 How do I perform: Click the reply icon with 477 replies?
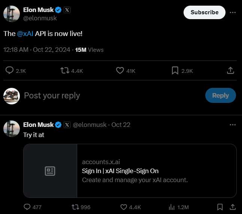tap(27, 207)
